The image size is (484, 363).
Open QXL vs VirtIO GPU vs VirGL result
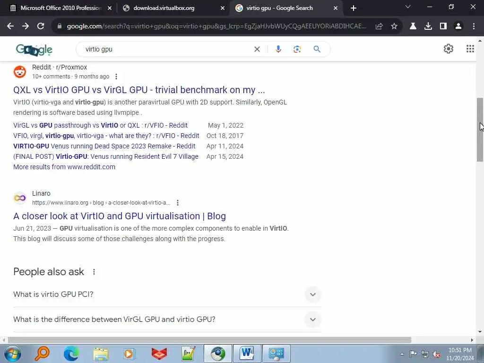coord(139,90)
